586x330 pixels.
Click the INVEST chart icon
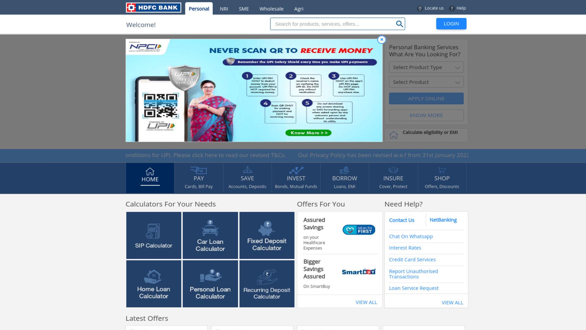296,170
